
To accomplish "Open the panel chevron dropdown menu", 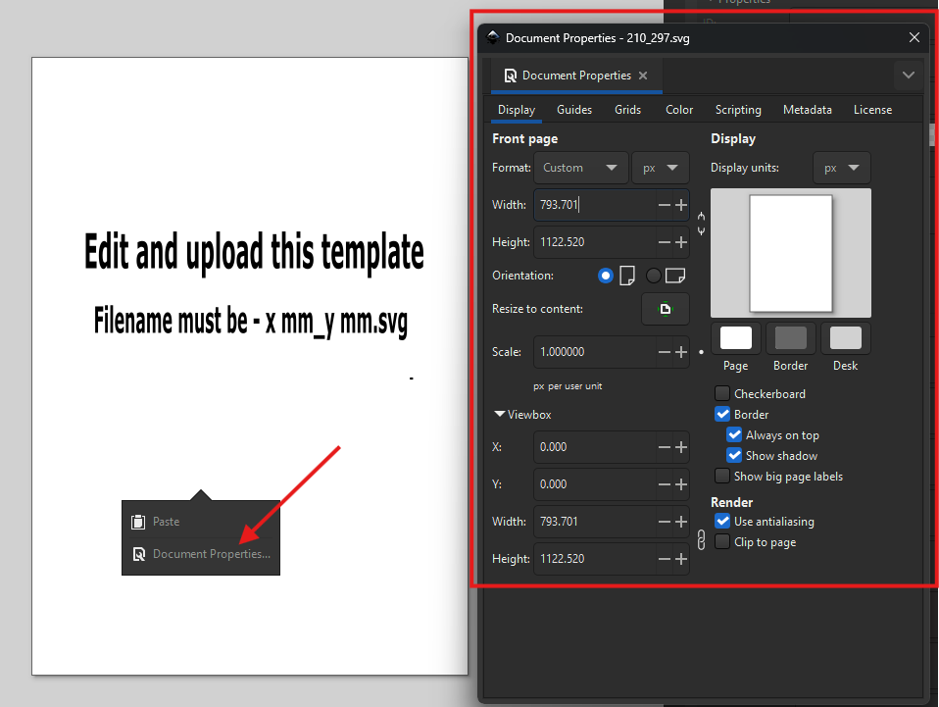I will pyautogui.click(x=908, y=76).
